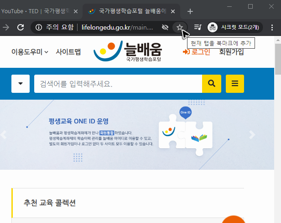Switch to the YouTube · TED tab

[36, 11]
